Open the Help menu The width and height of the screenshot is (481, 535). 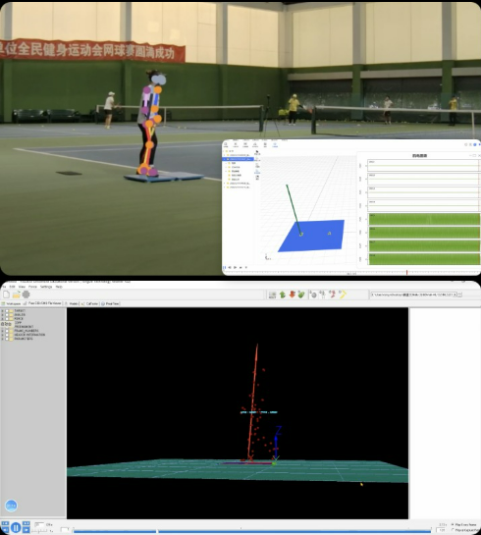(x=59, y=287)
